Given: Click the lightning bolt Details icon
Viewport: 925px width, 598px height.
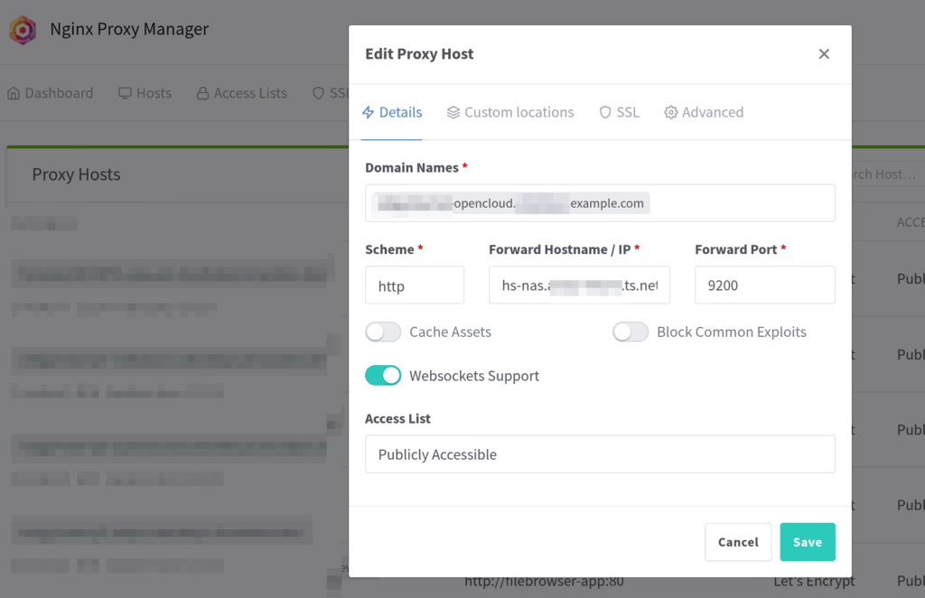Looking at the screenshot, I should 368,113.
